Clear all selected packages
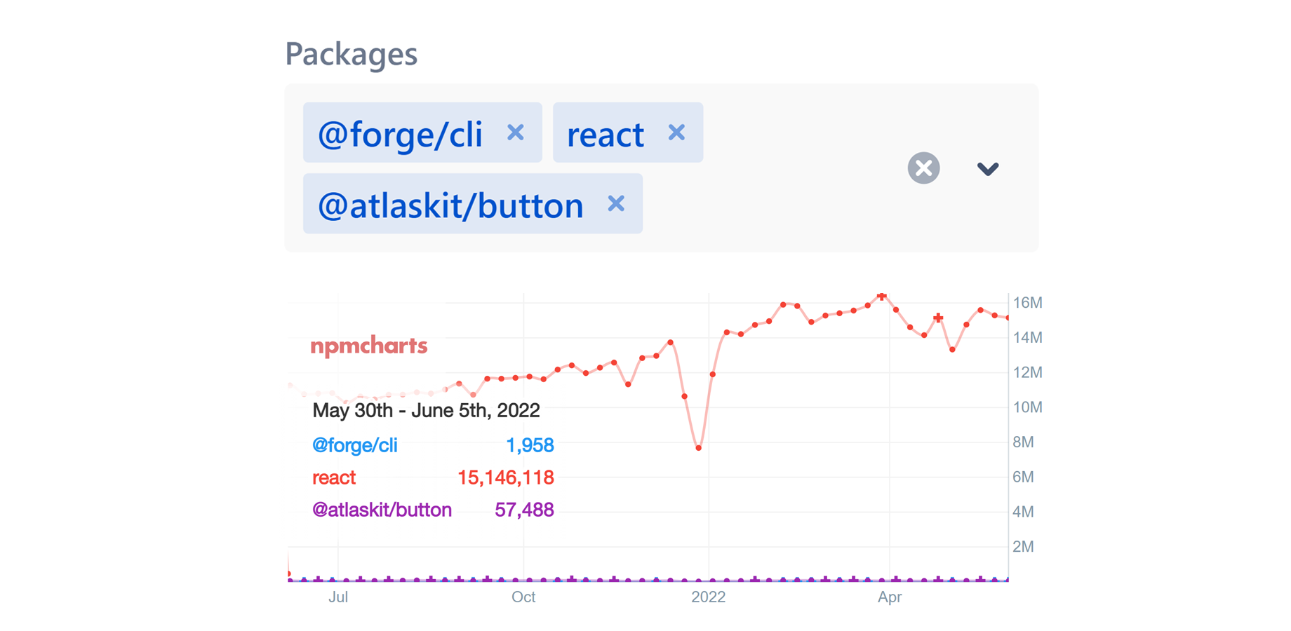1291x631 pixels. 924,168
